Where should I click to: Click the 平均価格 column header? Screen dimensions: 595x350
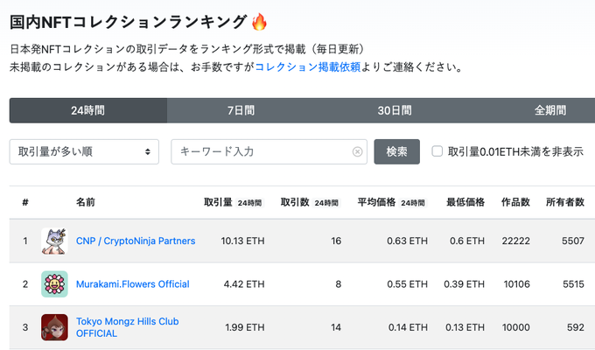[376, 202]
